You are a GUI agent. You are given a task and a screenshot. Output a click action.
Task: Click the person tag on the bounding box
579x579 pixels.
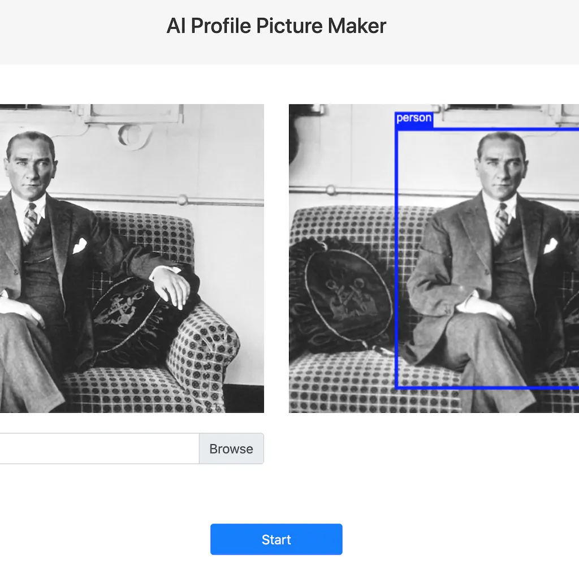[413, 118]
